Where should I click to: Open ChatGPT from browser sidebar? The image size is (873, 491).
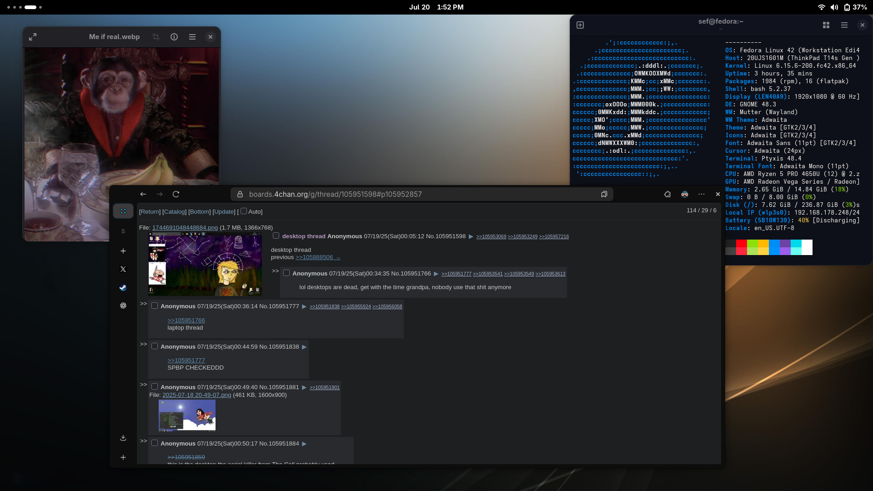(123, 306)
